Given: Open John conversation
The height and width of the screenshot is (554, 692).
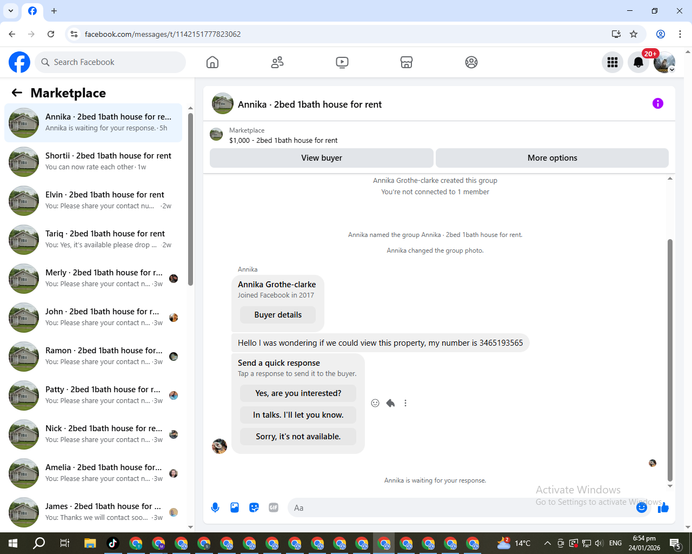Looking at the screenshot, I should 94,318.
